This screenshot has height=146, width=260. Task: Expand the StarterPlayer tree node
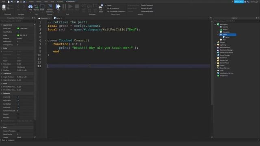click(x=215, y=63)
